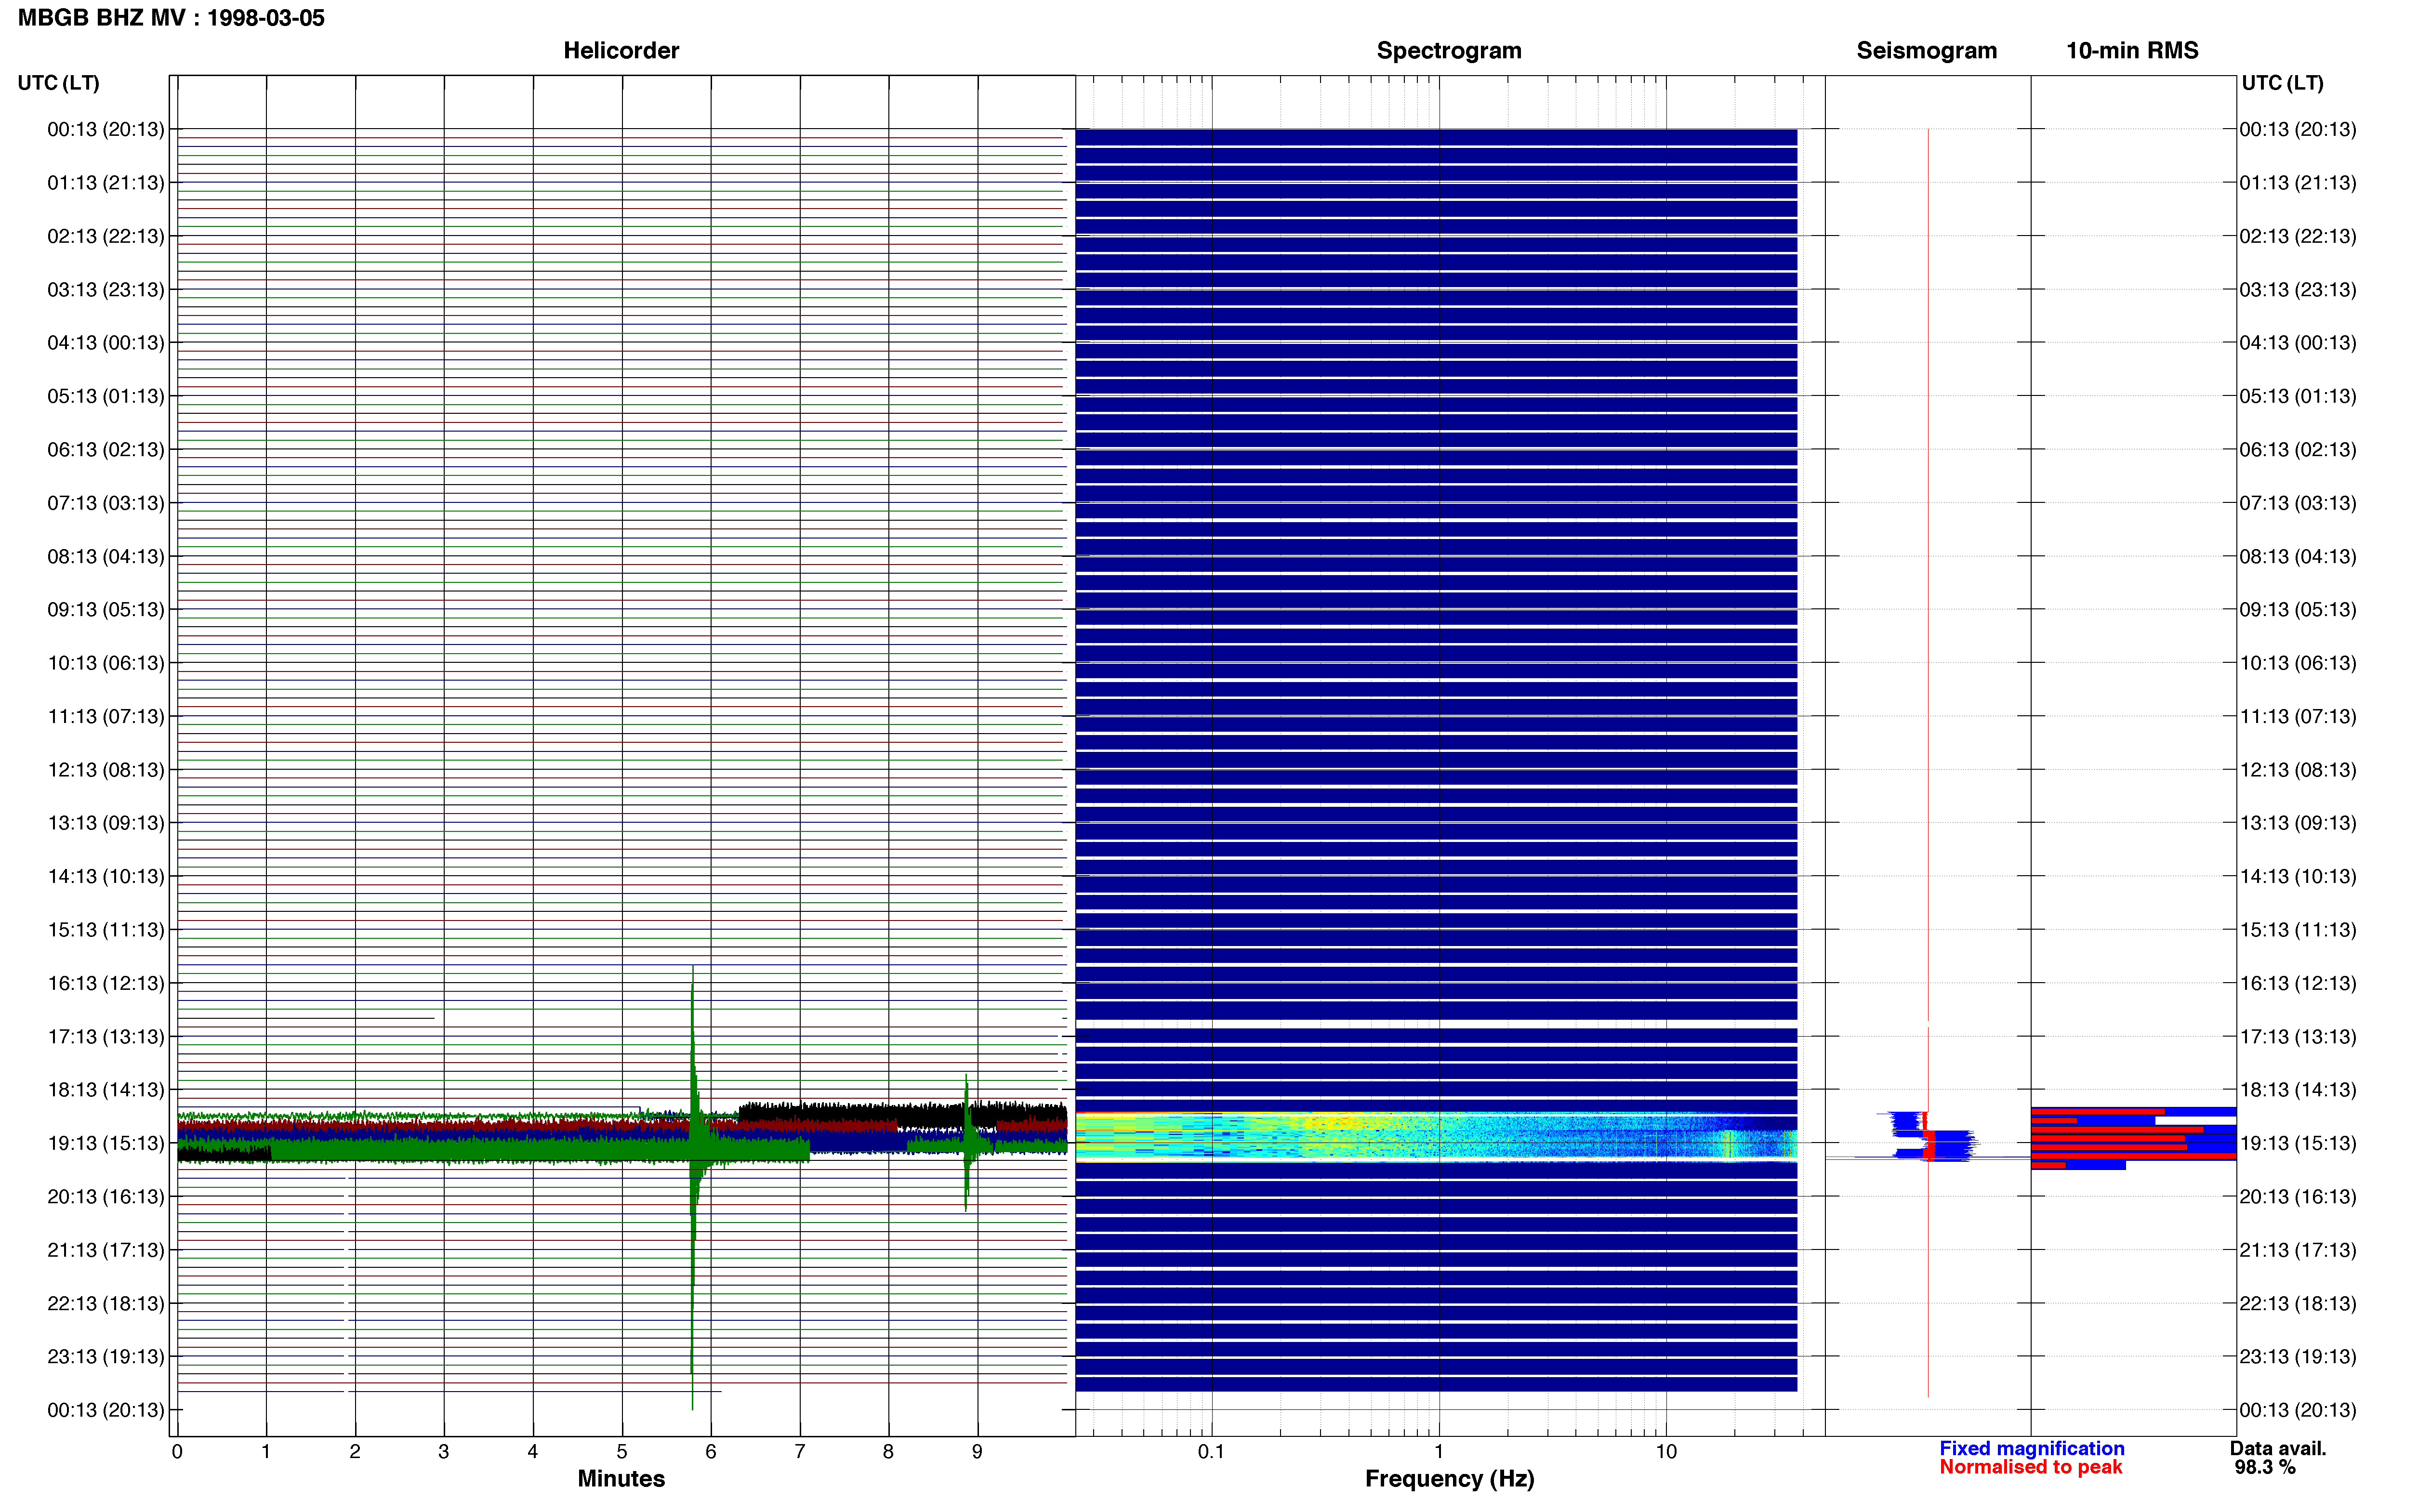Image resolution: width=2418 pixels, height=1512 pixels.
Task: Click '09:13 (05:13)' beside the Helicorder panel
Action: 106,610
